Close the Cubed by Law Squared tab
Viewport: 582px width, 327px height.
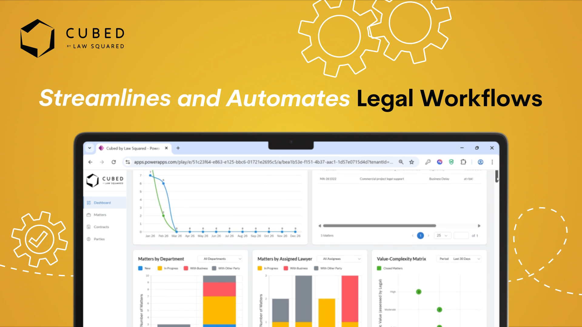(x=166, y=148)
